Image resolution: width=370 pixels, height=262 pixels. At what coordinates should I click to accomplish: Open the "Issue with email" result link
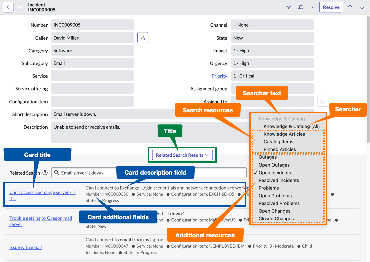[26, 247]
